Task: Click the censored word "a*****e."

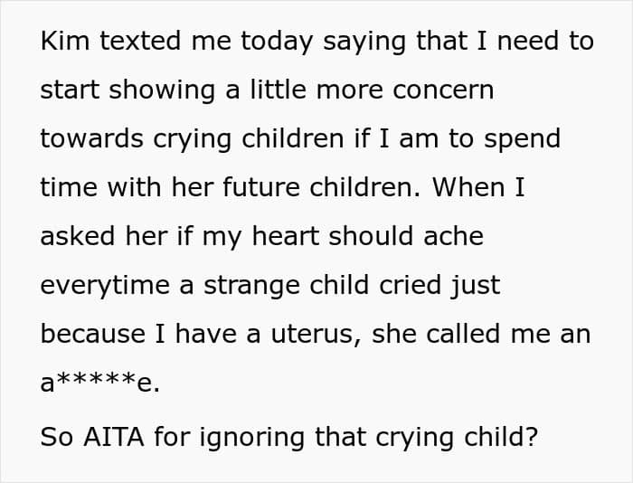Action: tap(100, 383)
